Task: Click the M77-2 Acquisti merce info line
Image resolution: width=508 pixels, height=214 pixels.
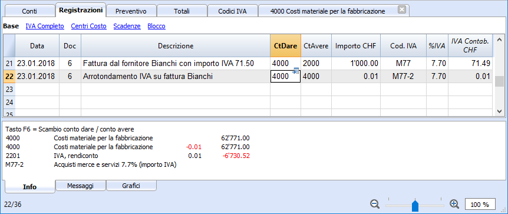Action: click(91, 164)
